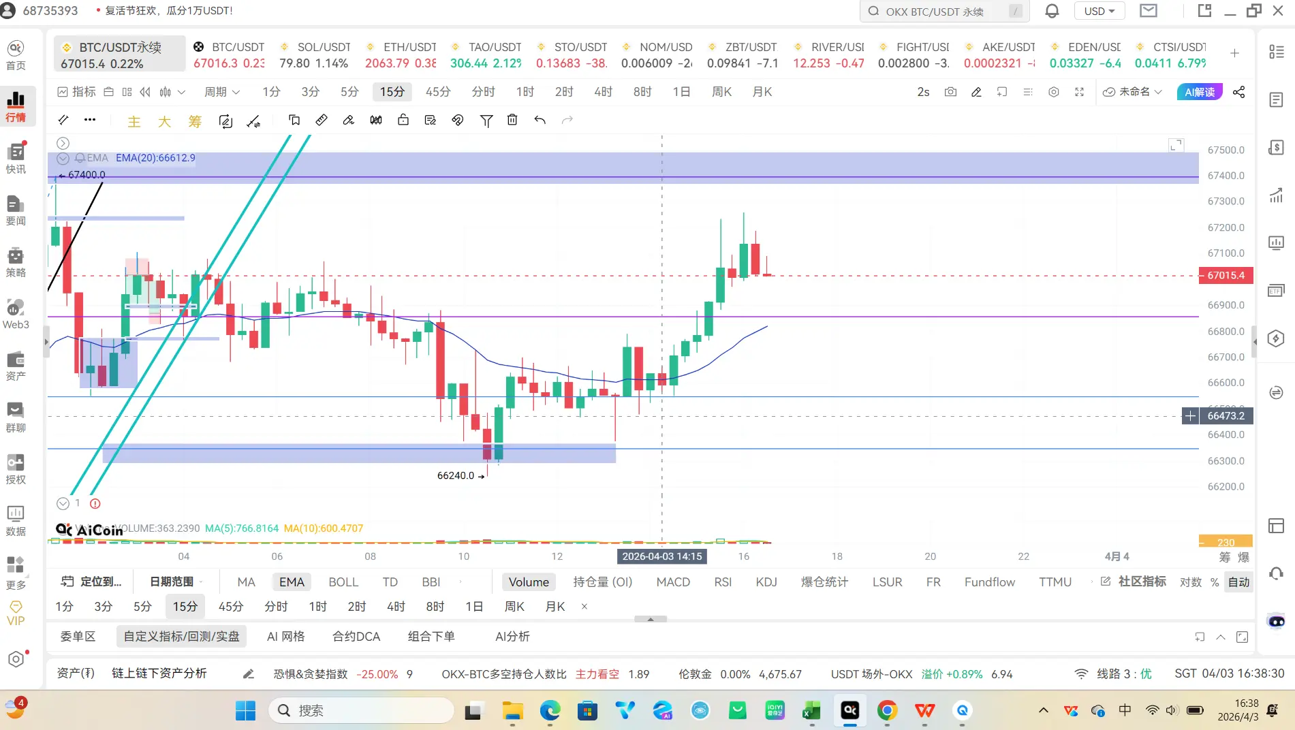
Task: Open the 快讯 news flash sidebar icon
Action: tap(16, 158)
